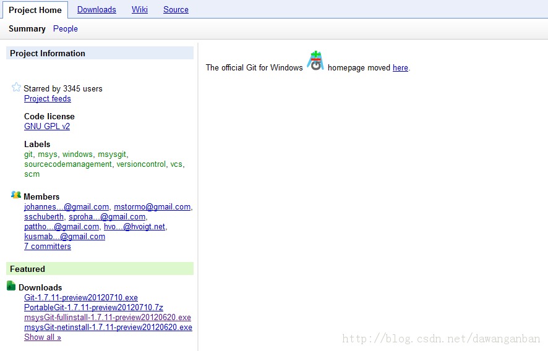Download PortableGit-1.7.11-preview20120710.7z
Screen dimensions: 548x351
click(x=93, y=307)
